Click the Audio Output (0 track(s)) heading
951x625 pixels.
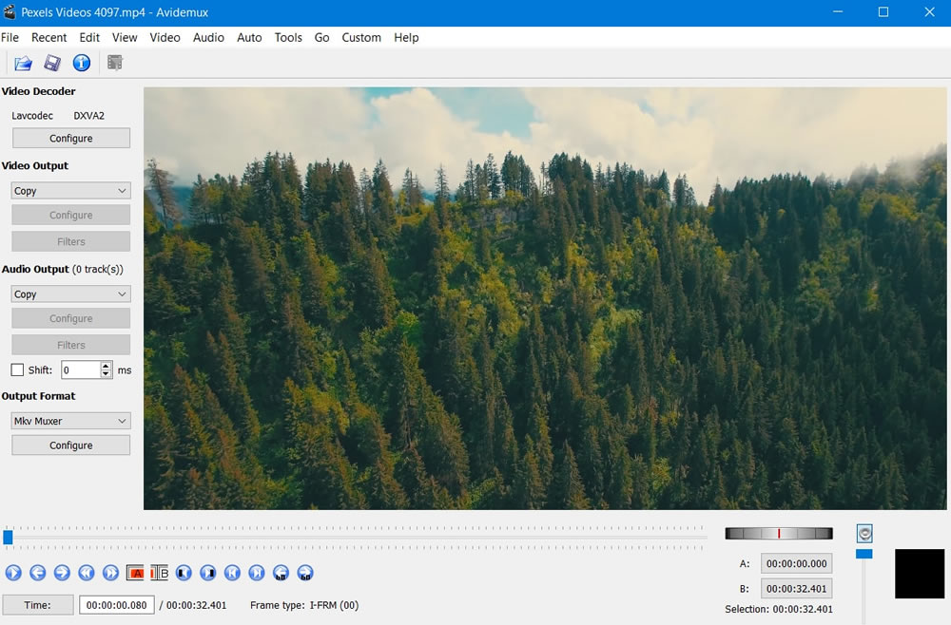click(x=63, y=269)
